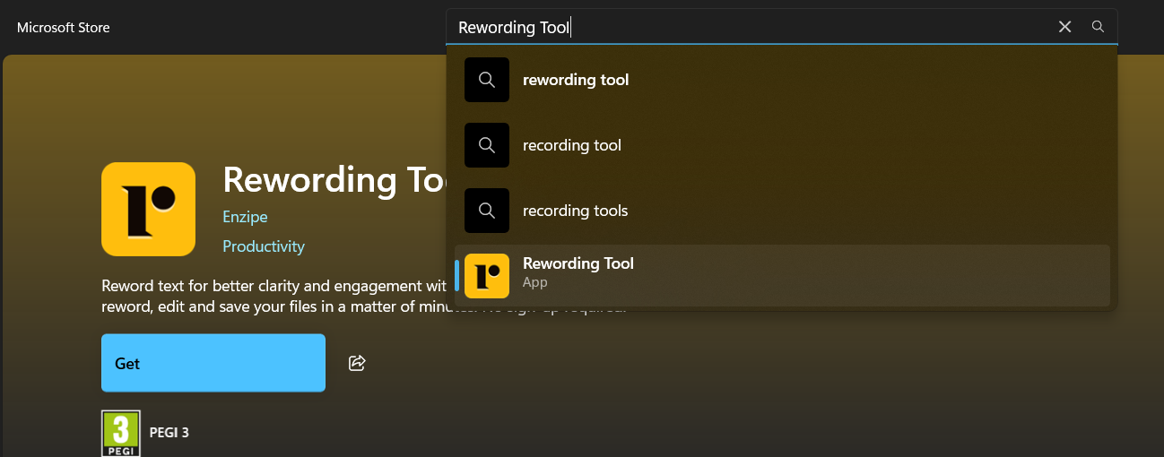Click the 'PEGI 3' text label

coord(169,433)
